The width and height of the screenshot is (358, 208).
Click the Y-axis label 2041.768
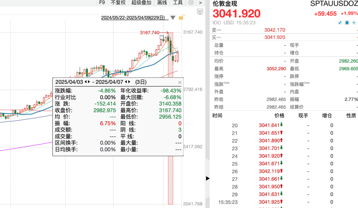[x=193, y=204]
